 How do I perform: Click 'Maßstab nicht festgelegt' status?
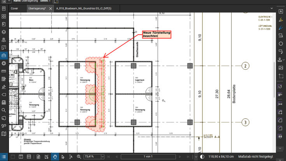[256, 157]
